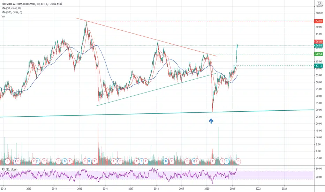Open the last earnings marker of 2013
The height and width of the screenshot is (192, 325).
point(44,161)
